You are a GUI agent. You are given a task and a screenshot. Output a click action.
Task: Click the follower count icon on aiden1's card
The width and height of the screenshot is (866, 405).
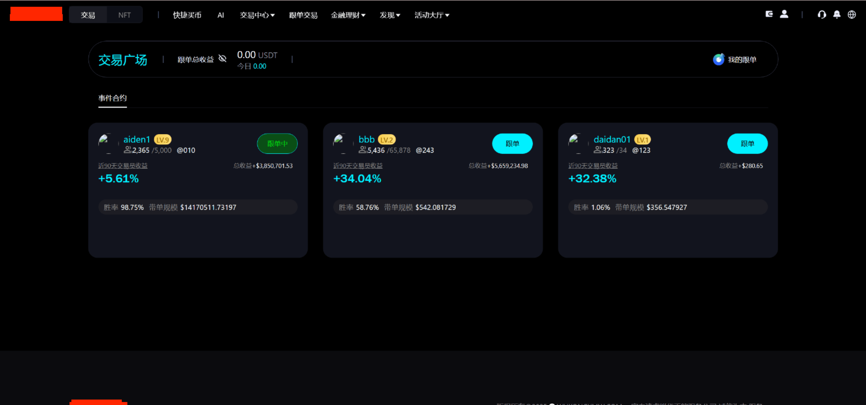tap(128, 150)
